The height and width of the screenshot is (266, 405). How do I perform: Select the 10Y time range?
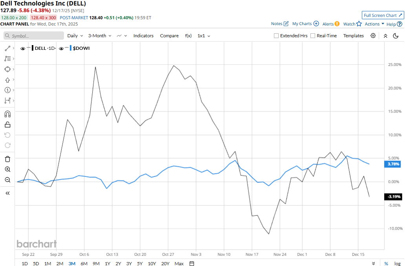(x=152, y=263)
